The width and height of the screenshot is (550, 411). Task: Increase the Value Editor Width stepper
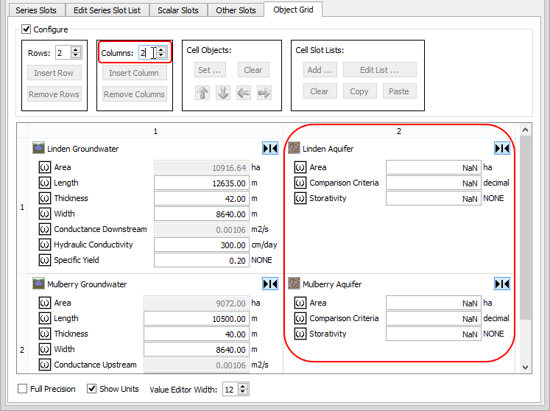coord(244,386)
